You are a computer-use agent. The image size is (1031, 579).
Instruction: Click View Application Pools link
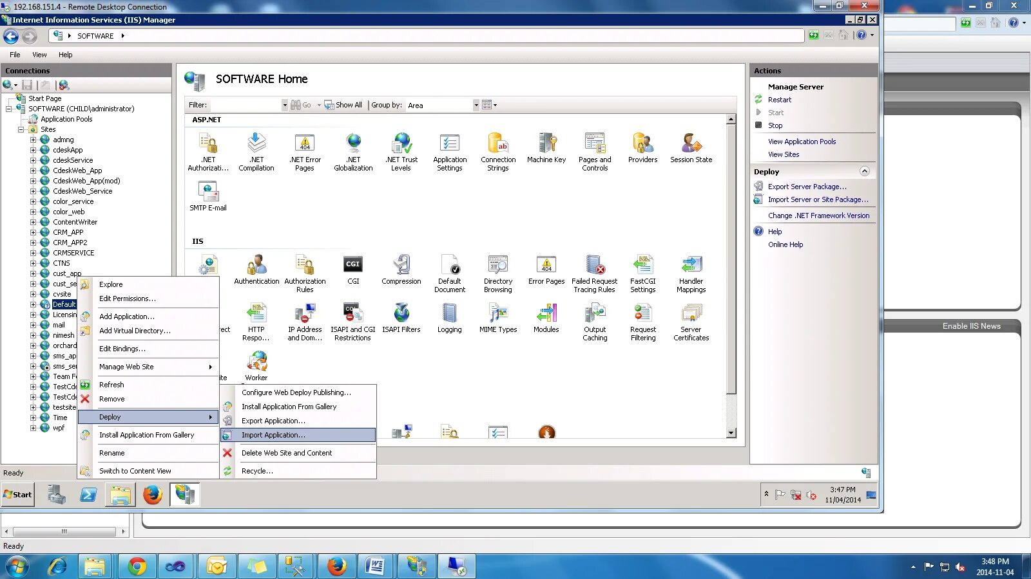(x=802, y=142)
